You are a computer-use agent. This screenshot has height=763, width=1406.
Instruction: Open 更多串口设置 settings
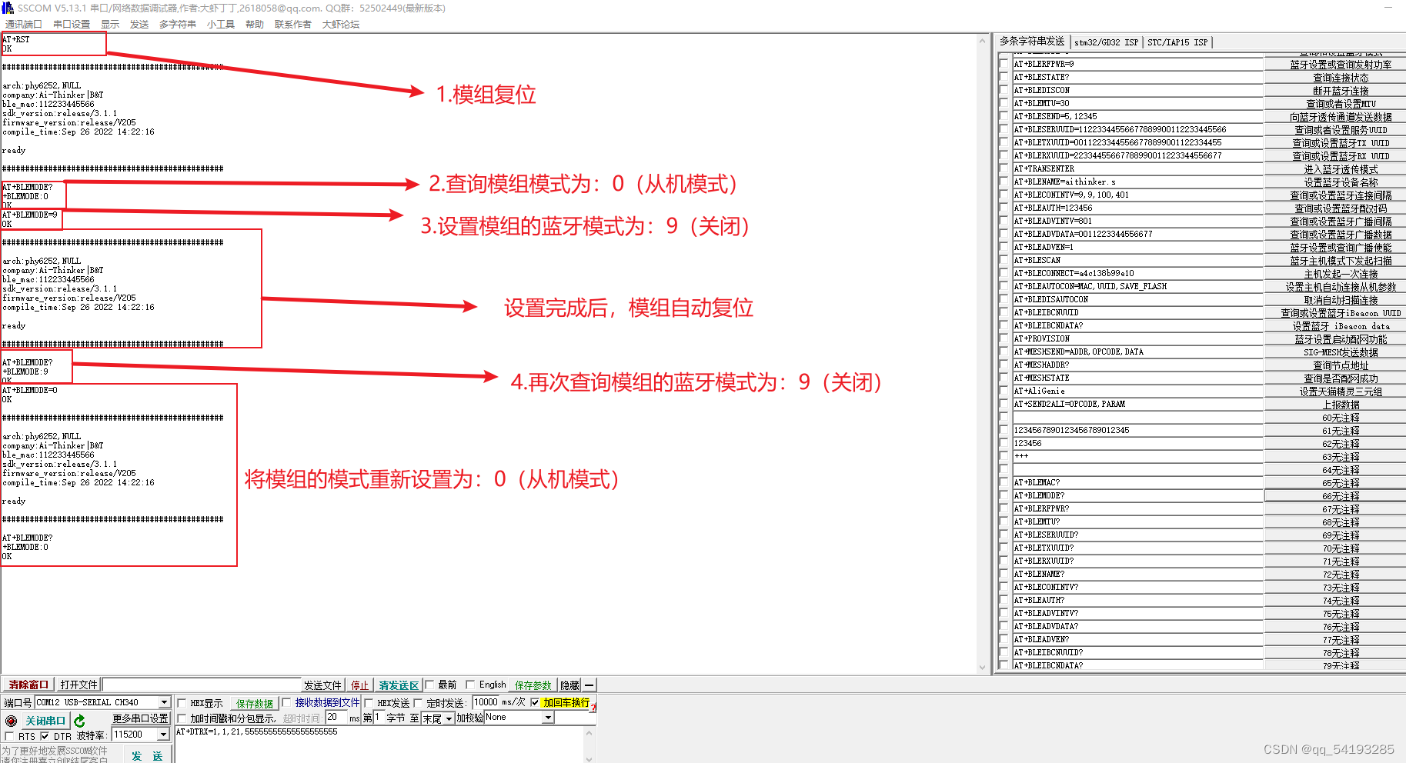tap(140, 718)
